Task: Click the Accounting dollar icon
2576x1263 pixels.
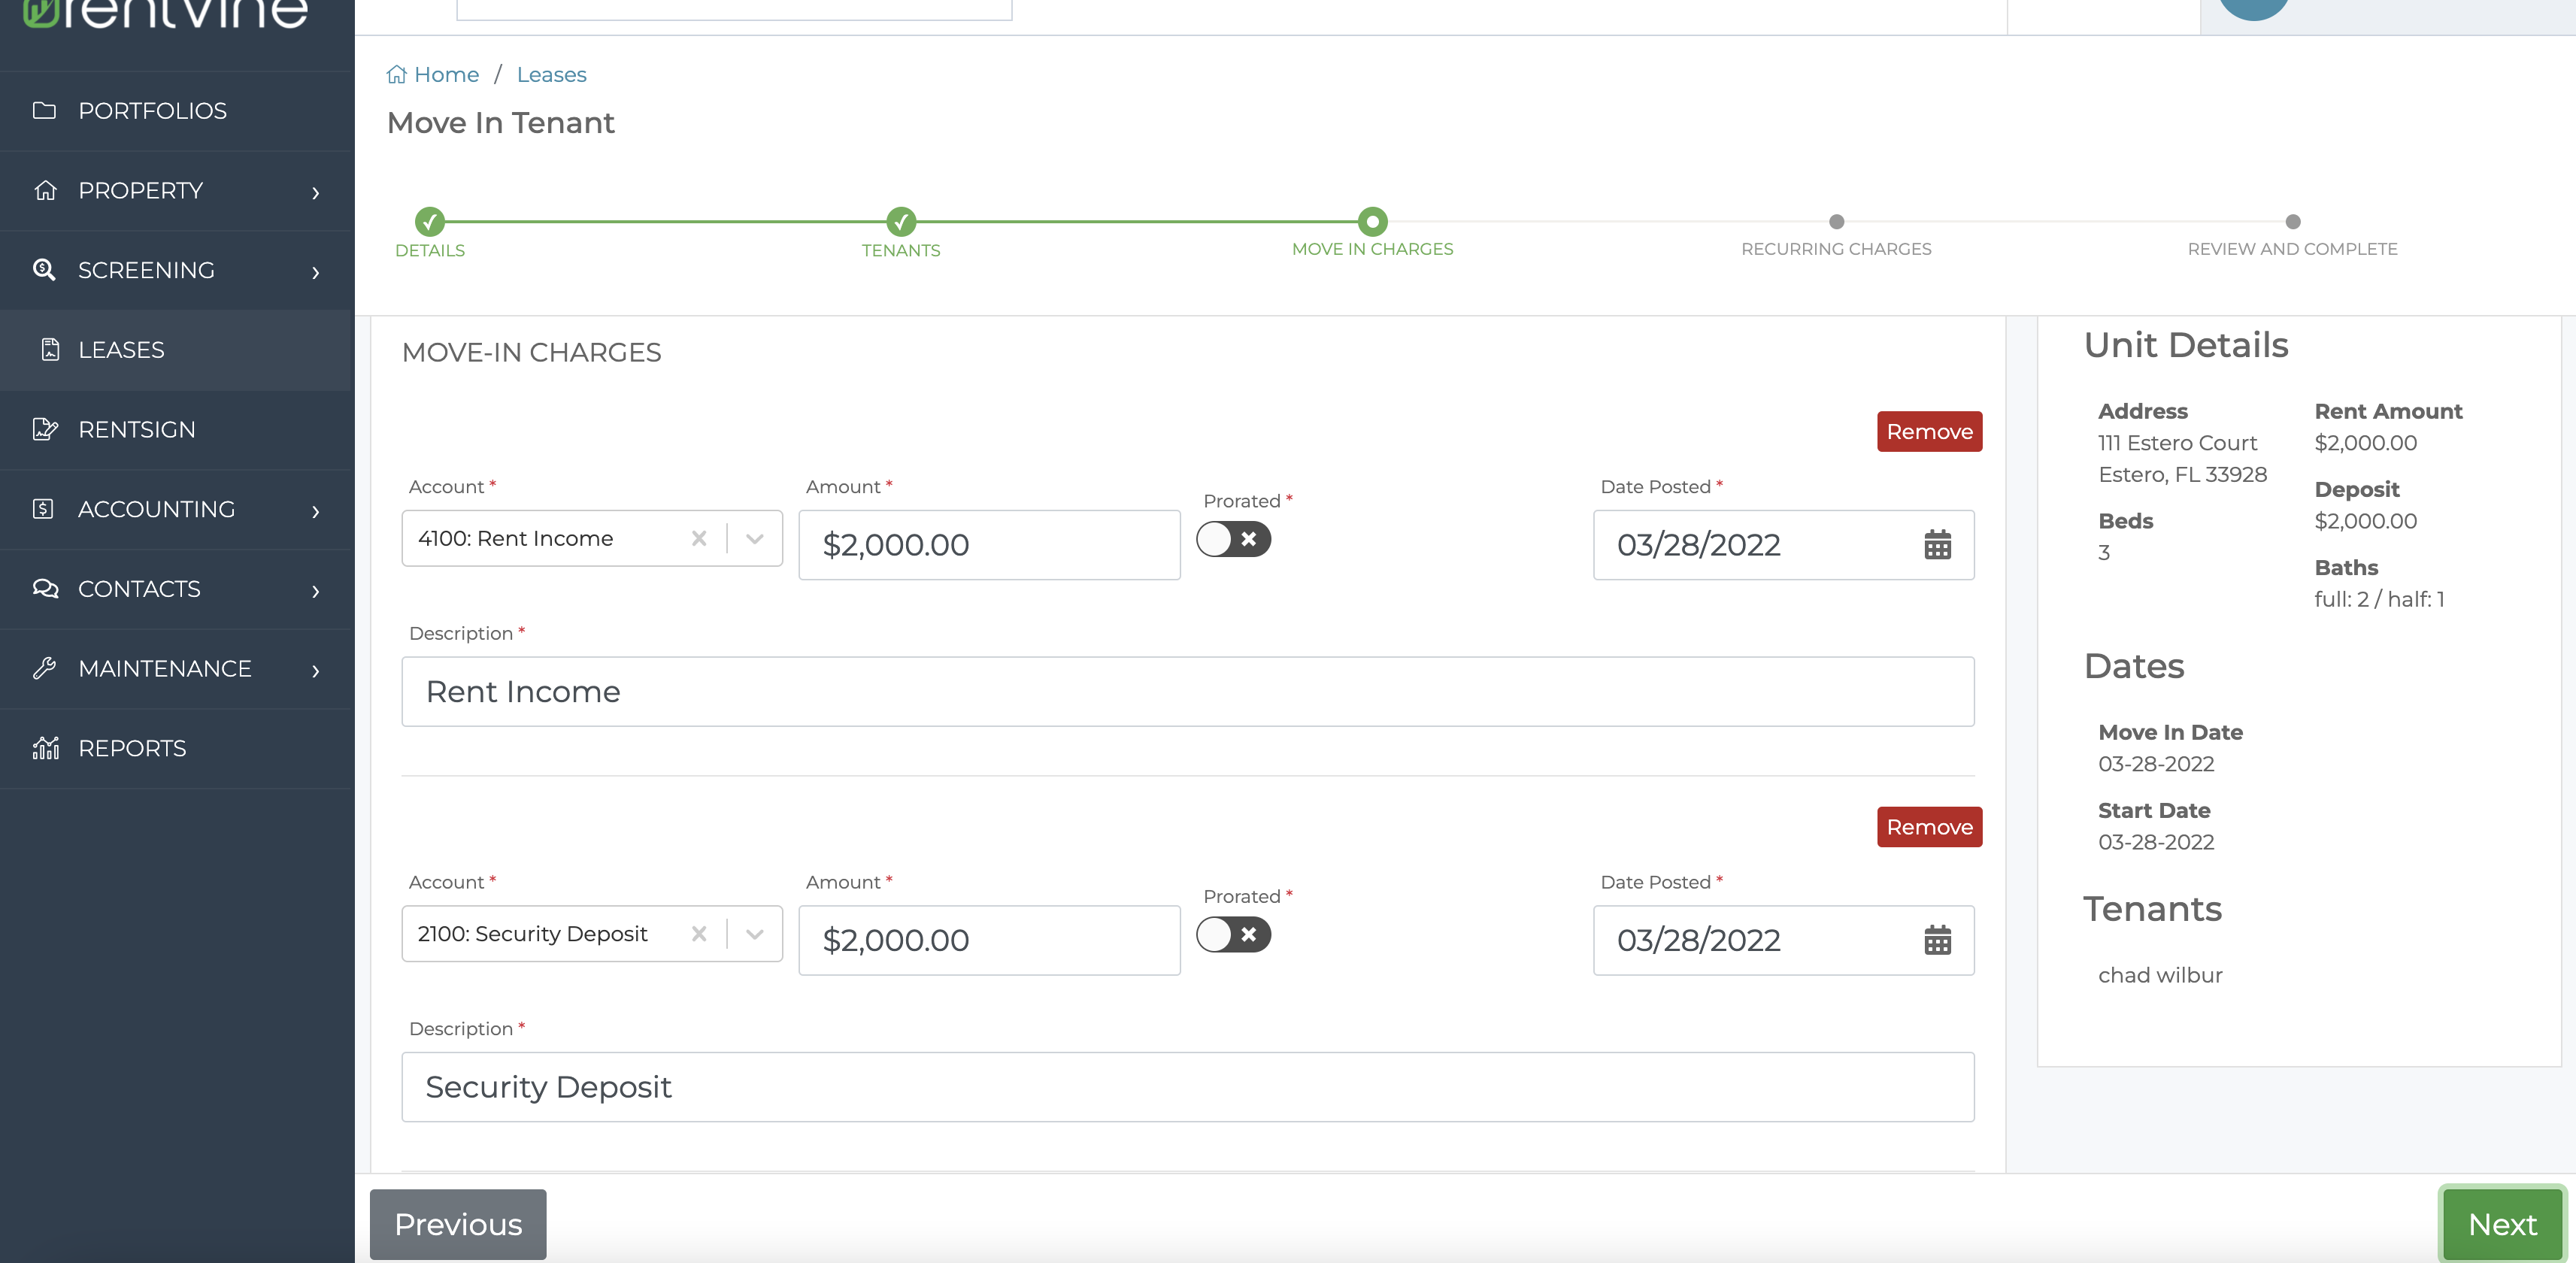Action: (43, 509)
